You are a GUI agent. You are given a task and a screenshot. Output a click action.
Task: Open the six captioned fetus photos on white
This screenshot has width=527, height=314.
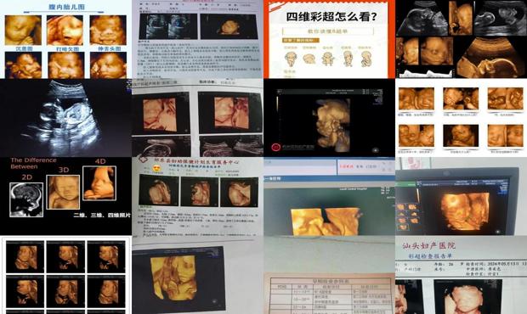(x=461, y=118)
